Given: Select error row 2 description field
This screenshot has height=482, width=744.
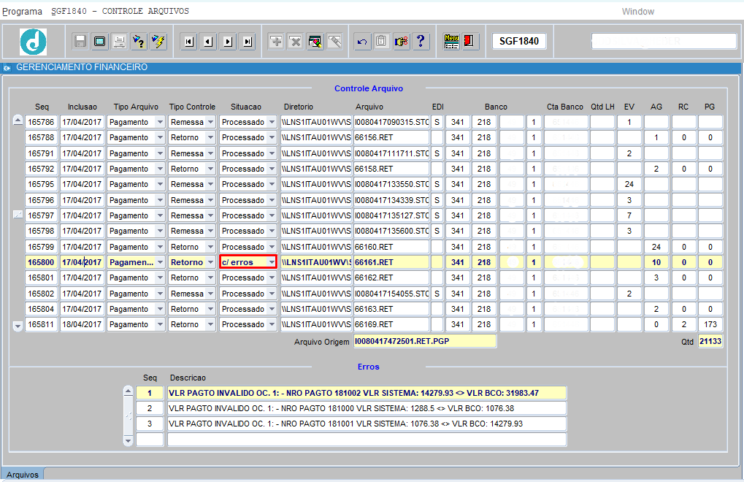Looking at the screenshot, I should [367, 408].
